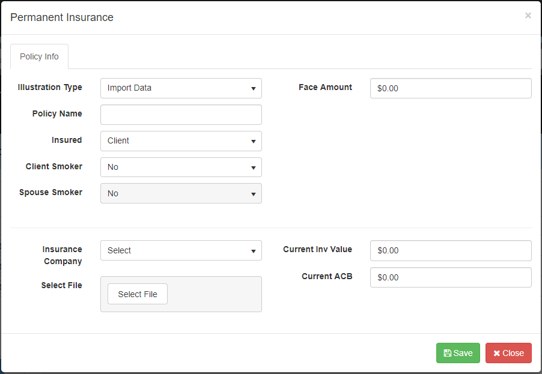Dismiss dialog with the top-right X icon
The height and width of the screenshot is (374, 542).
528,16
